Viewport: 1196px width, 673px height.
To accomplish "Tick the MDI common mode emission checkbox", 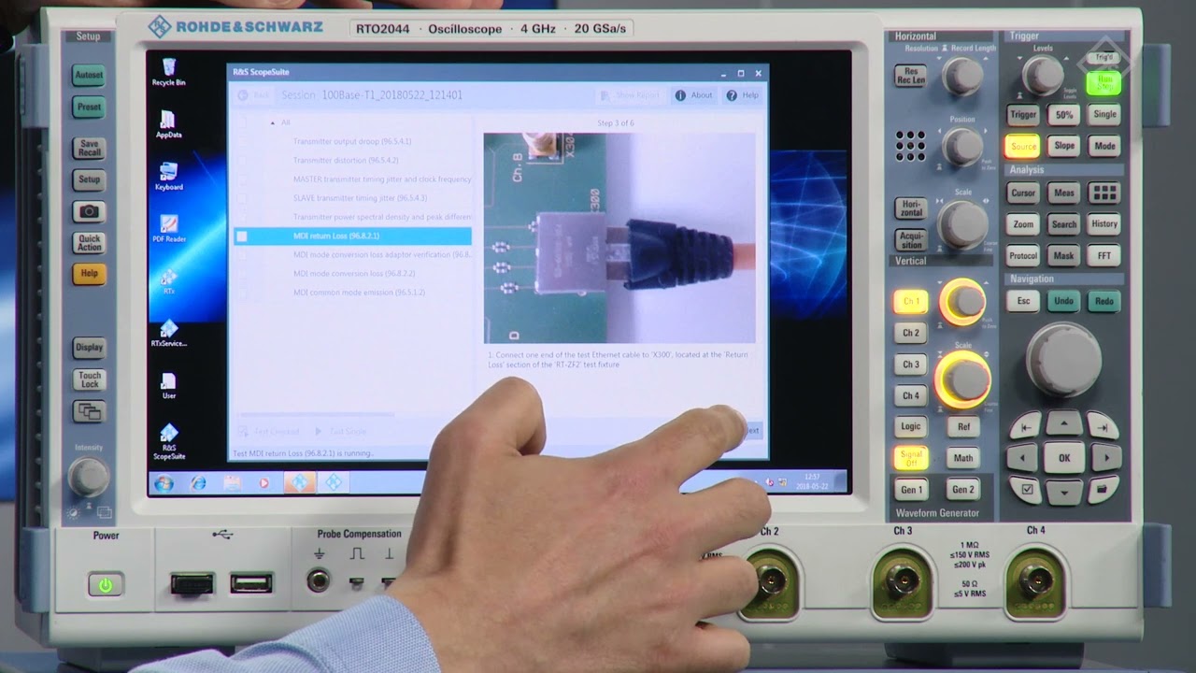I will [241, 293].
